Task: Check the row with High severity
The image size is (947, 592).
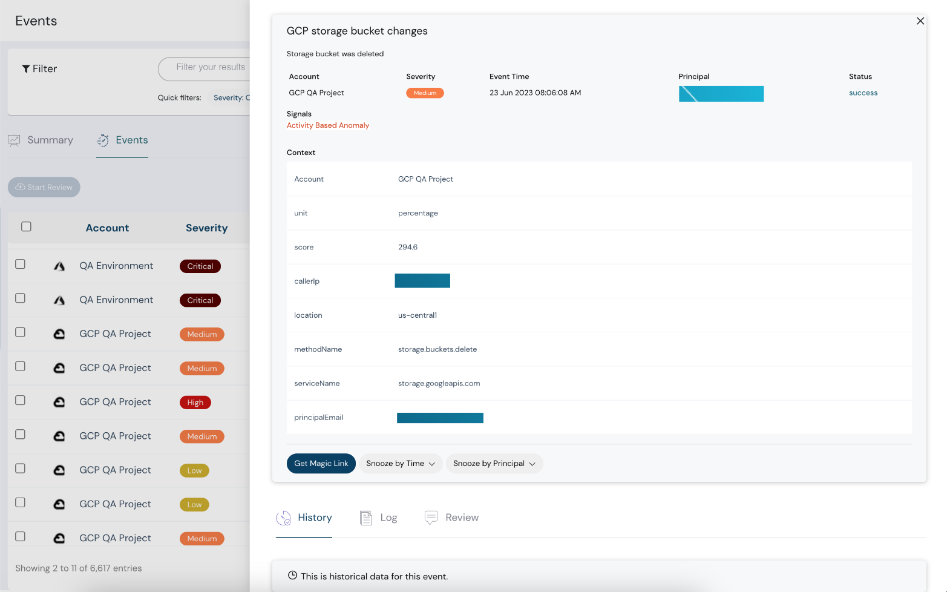Action: 20,400
